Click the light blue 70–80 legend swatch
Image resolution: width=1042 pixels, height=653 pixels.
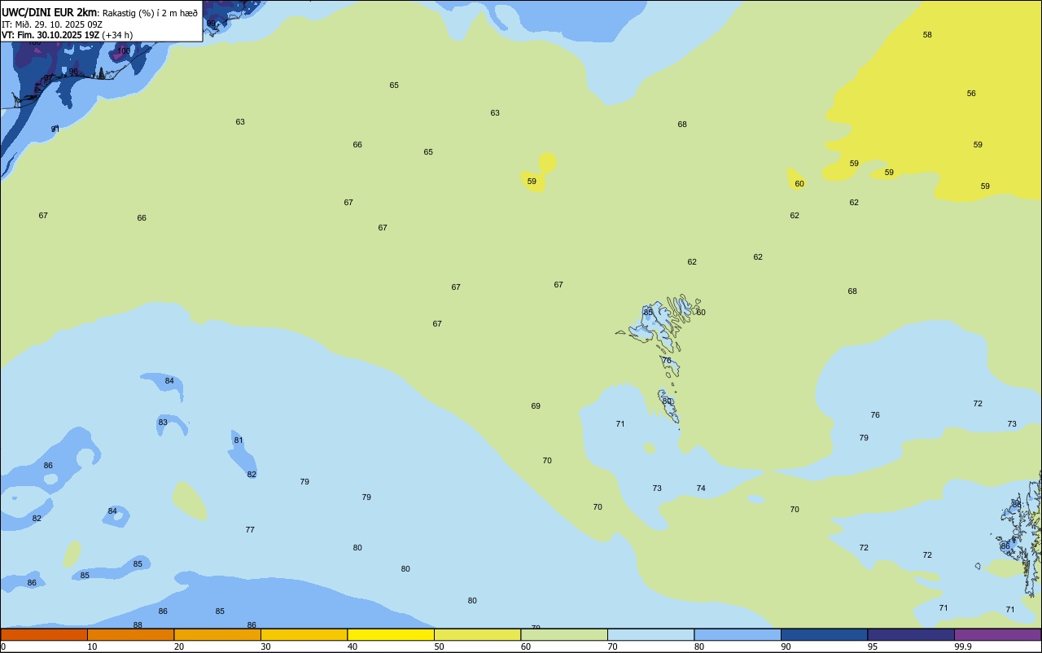coord(650,634)
